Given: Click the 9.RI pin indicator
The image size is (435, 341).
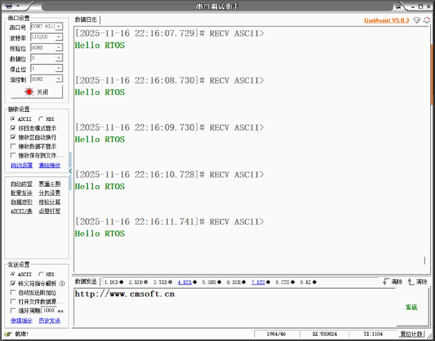Looking at the screenshot, I should tap(308, 282).
